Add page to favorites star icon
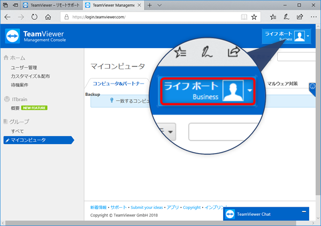Image resolution: width=321 pixels, height=226 pixels. point(254,17)
